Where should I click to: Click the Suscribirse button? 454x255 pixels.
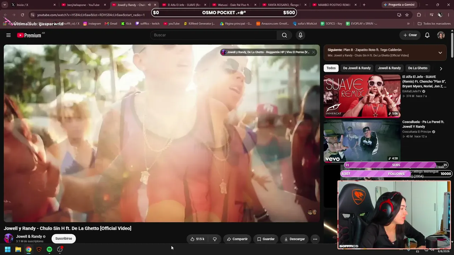tap(63, 239)
